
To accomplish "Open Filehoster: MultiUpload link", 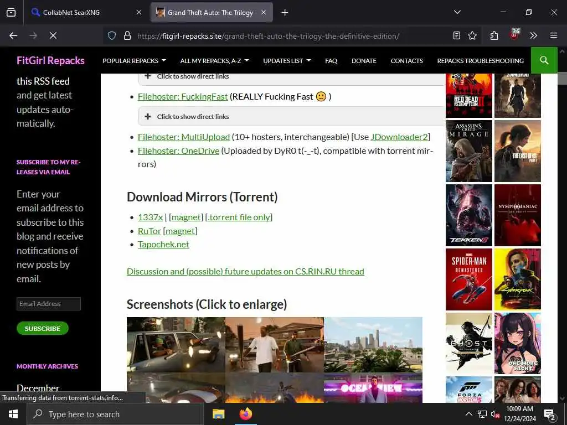I will pyautogui.click(x=184, y=137).
